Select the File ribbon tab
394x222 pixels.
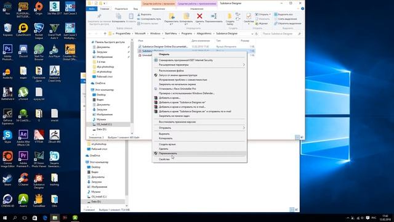92,9
